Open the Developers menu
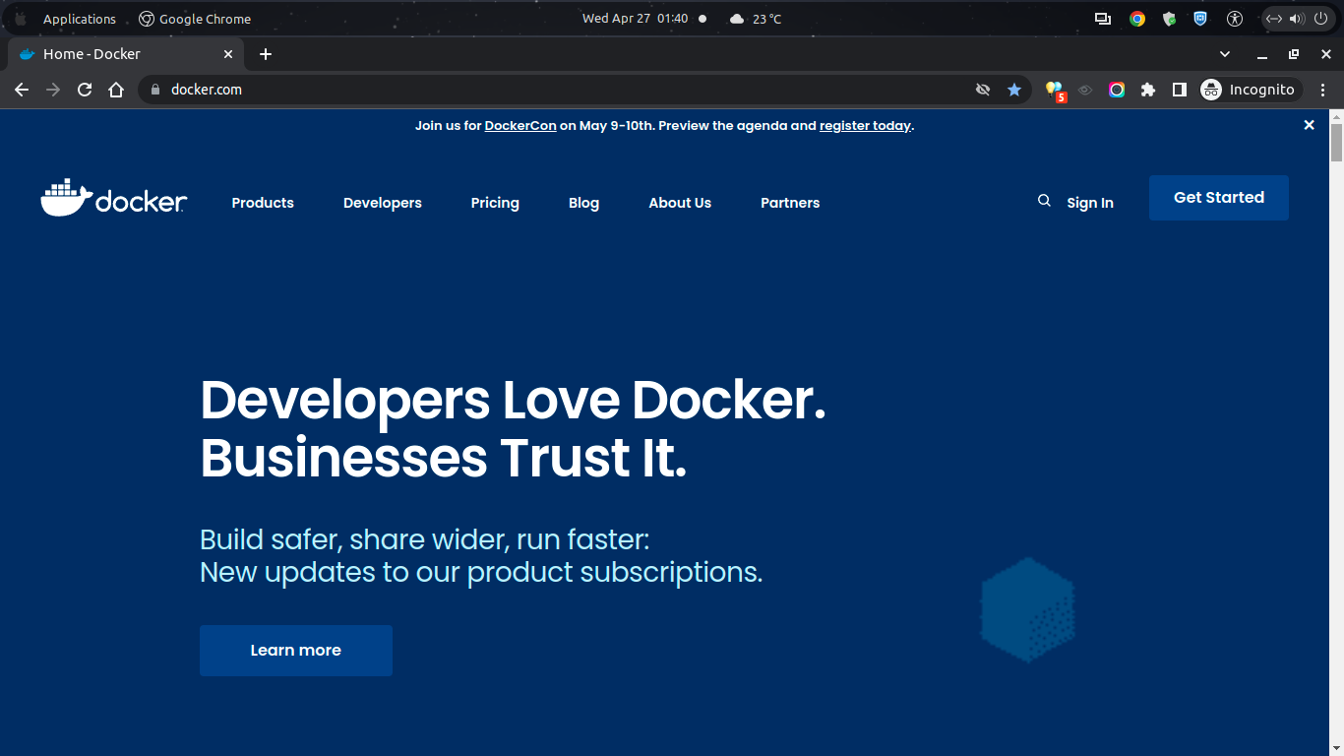 point(383,203)
